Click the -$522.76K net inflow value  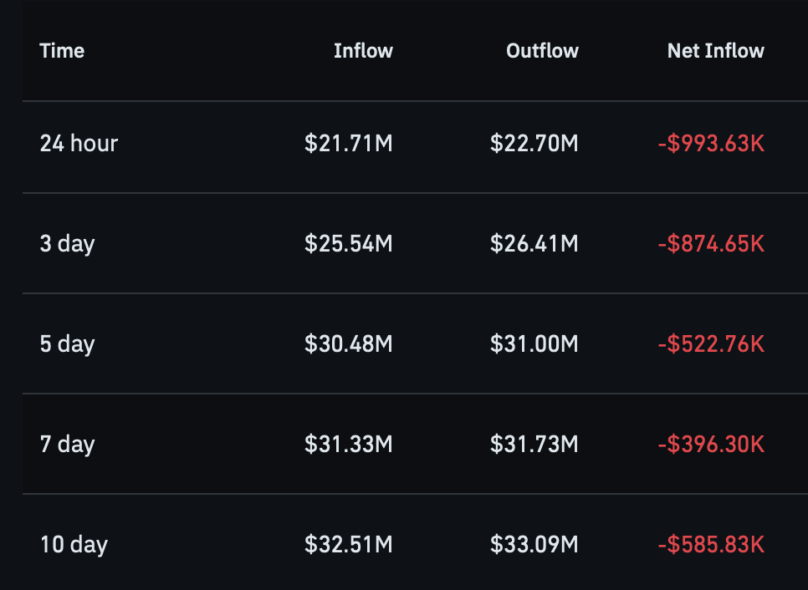[711, 344]
